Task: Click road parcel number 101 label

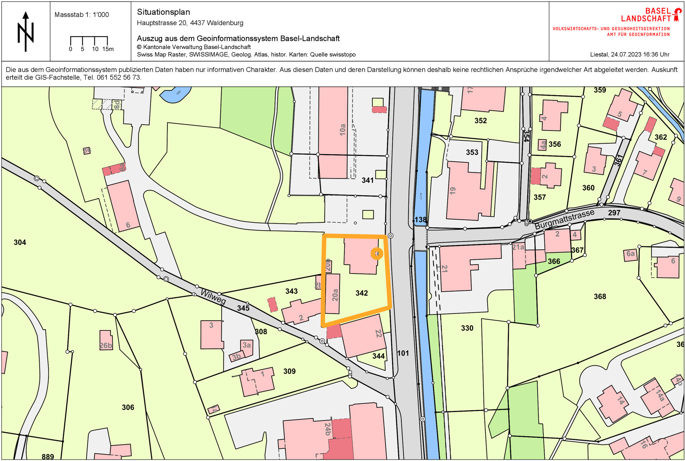Action: [x=403, y=353]
